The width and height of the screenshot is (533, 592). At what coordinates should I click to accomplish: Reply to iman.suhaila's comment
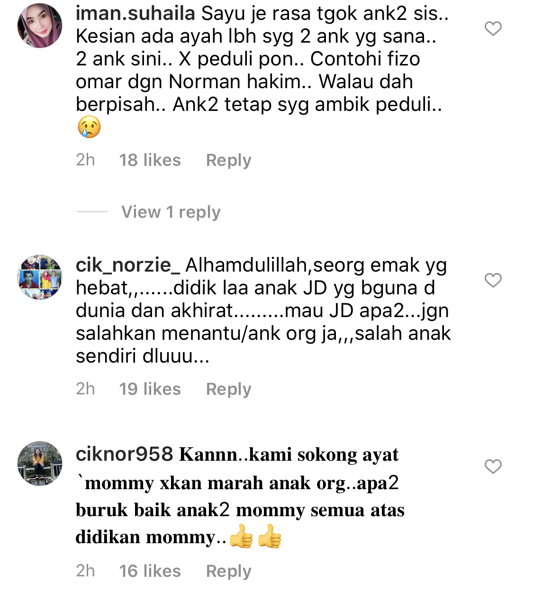click(228, 160)
